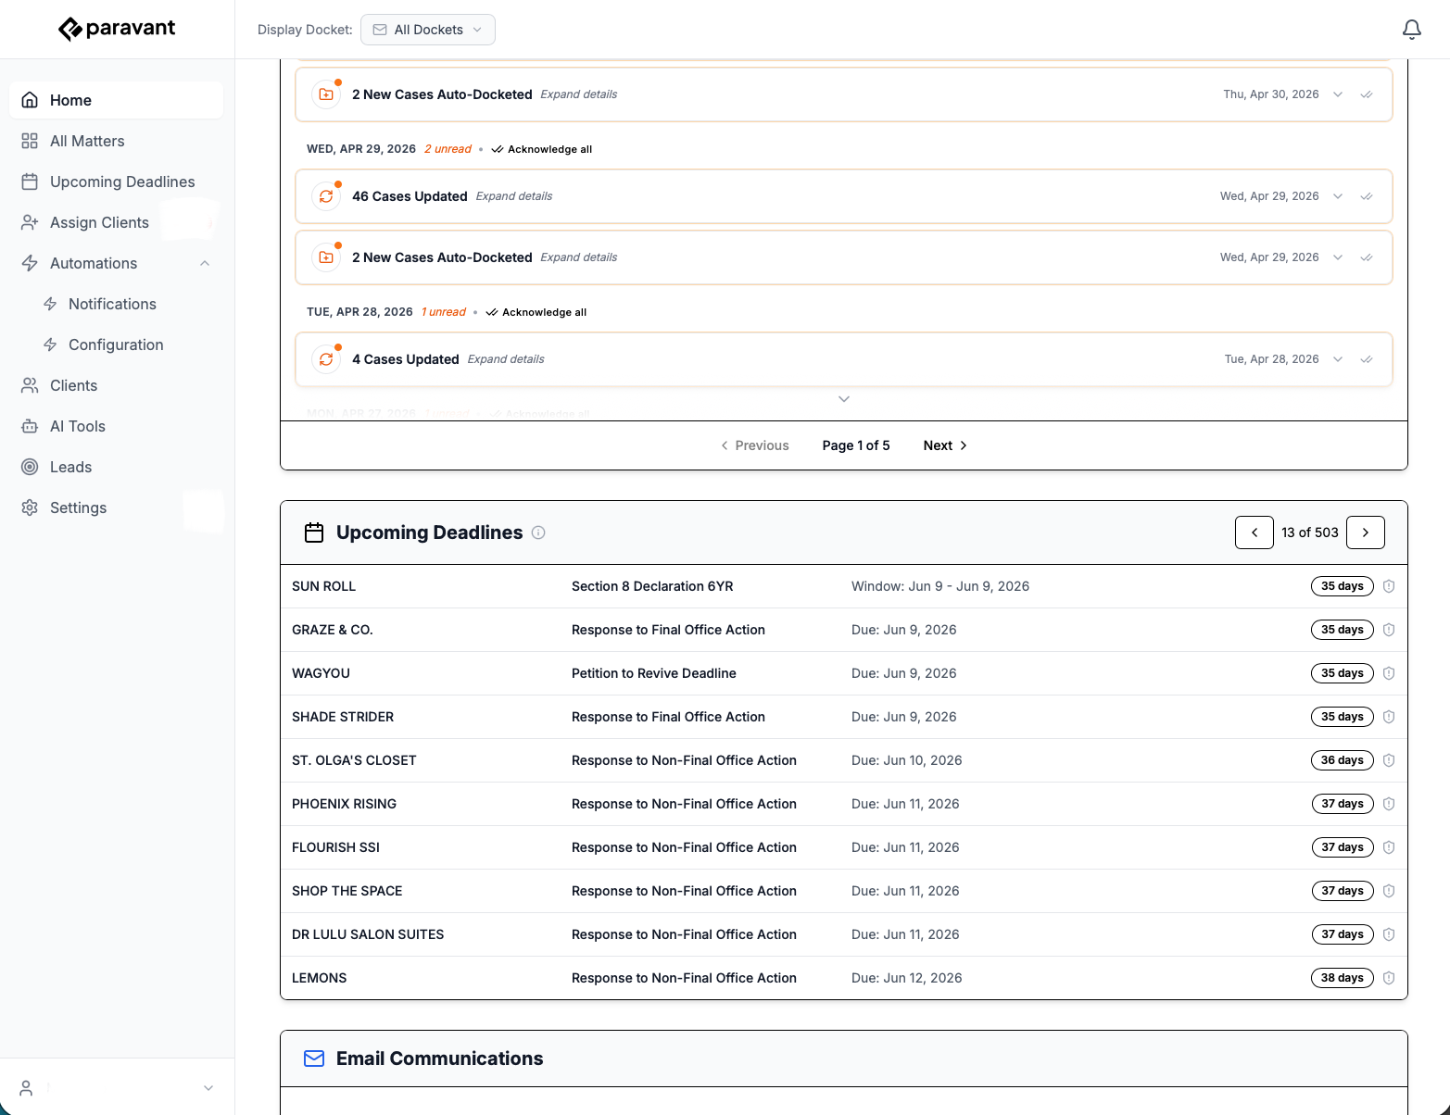Image resolution: width=1450 pixels, height=1115 pixels.
Task: Click Expand details on Apr 30 Auto-Docketed
Action: point(579,94)
